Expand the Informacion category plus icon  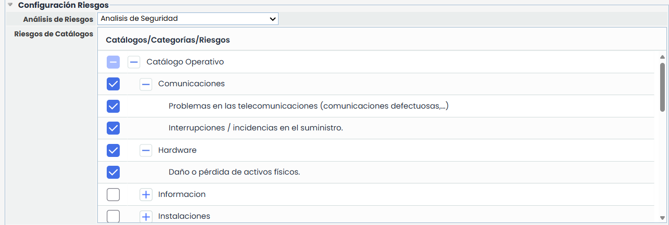coord(146,195)
